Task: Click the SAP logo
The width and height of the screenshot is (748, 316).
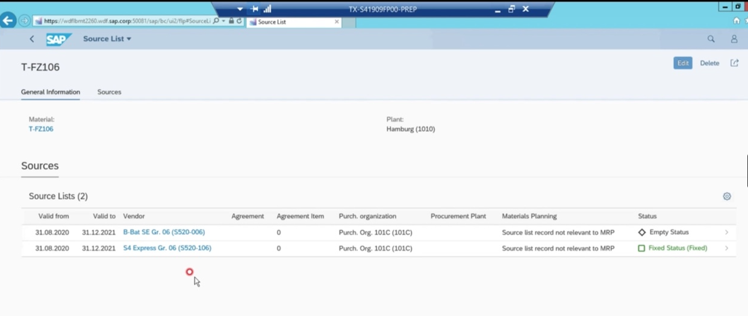Action: click(58, 39)
